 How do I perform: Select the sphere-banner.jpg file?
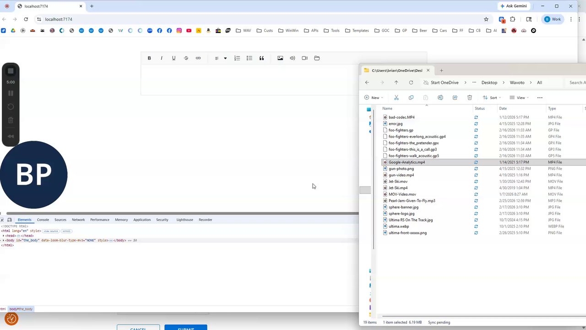(x=403, y=207)
